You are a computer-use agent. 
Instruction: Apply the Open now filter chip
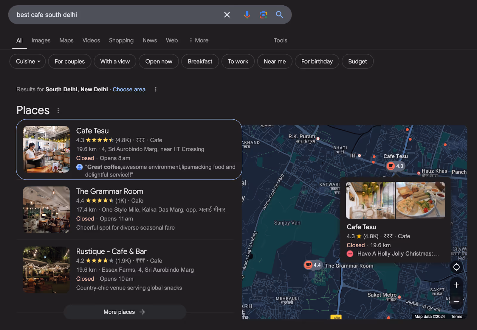click(159, 61)
